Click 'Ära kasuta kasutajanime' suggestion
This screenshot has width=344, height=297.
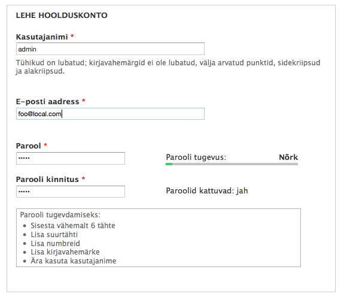73,261
